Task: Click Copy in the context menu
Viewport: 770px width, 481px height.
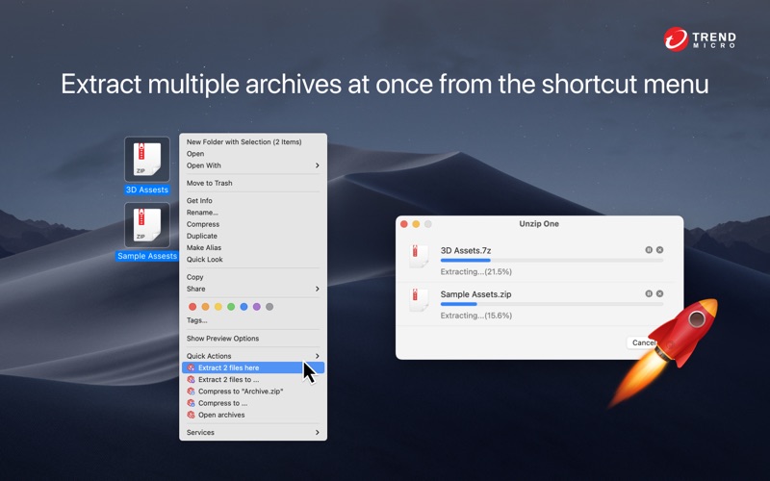Action: pyautogui.click(x=253, y=277)
